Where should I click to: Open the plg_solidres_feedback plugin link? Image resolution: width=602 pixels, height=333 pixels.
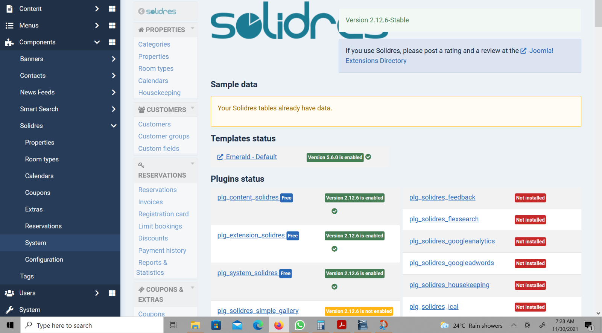[x=442, y=198]
